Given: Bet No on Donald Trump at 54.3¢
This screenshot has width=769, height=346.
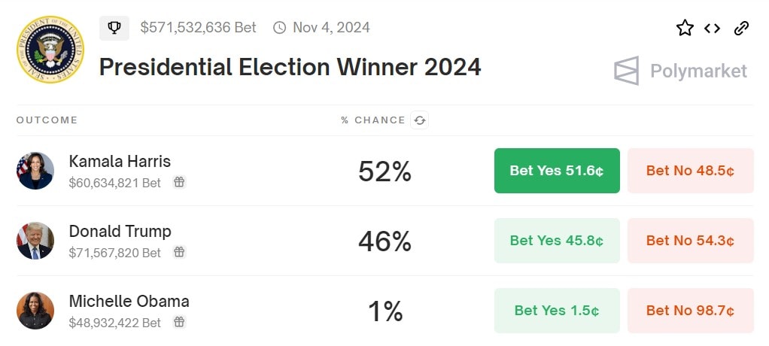Looking at the screenshot, I should click(x=690, y=241).
